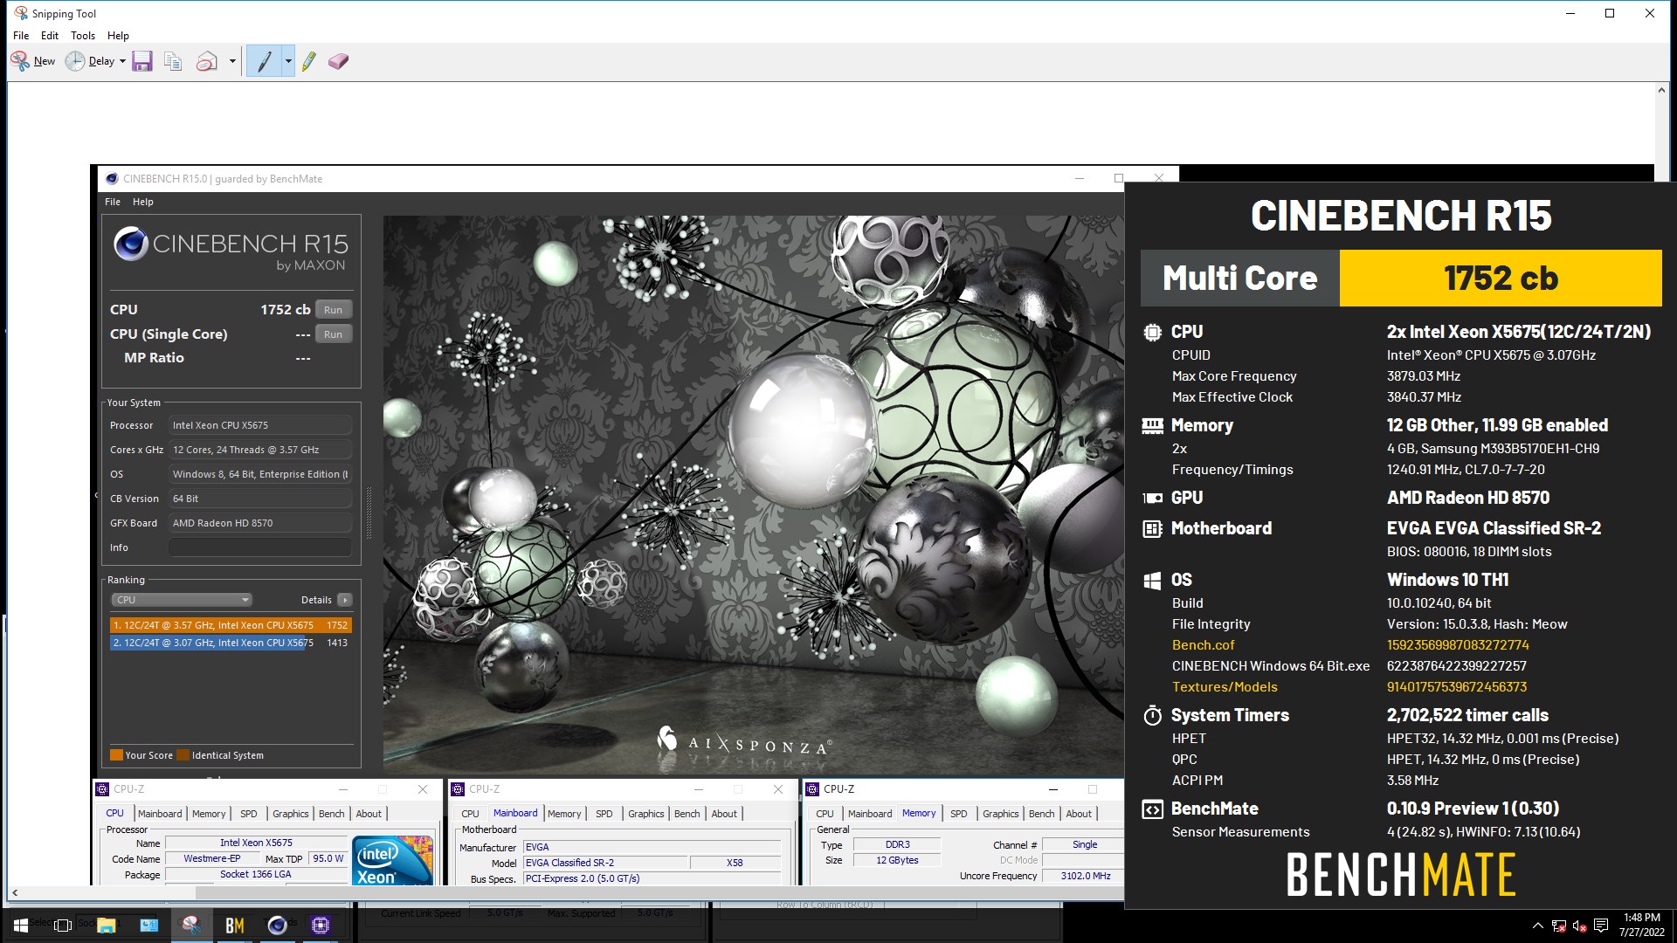Show hidden system tray icons

1537,926
